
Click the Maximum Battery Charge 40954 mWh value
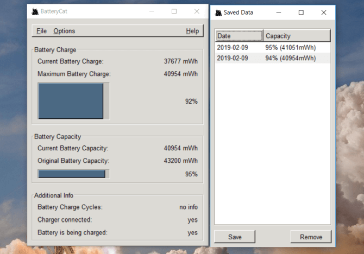coord(180,74)
